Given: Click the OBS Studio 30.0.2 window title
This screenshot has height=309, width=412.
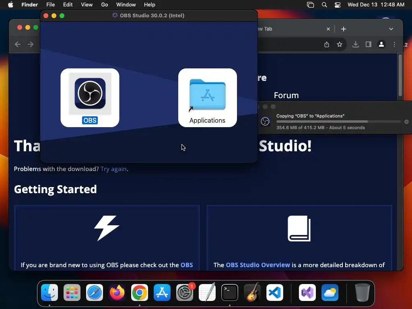Looking at the screenshot, I should point(152,16).
